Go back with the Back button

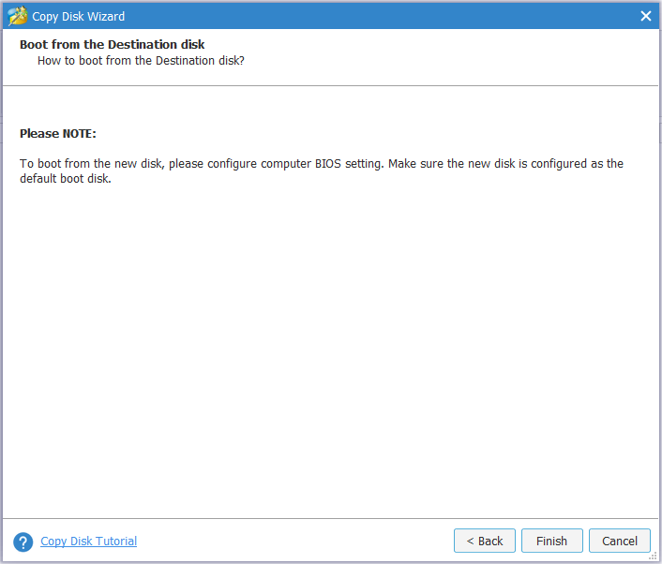point(484,541)
